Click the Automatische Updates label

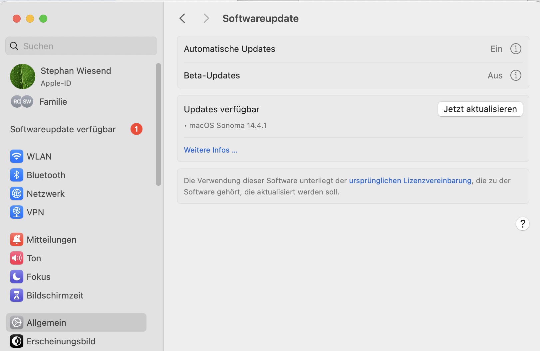229,49
